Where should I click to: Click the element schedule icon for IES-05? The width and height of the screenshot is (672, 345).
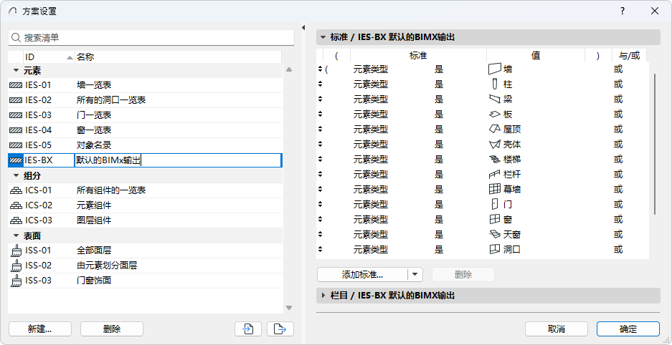(16, 145)
